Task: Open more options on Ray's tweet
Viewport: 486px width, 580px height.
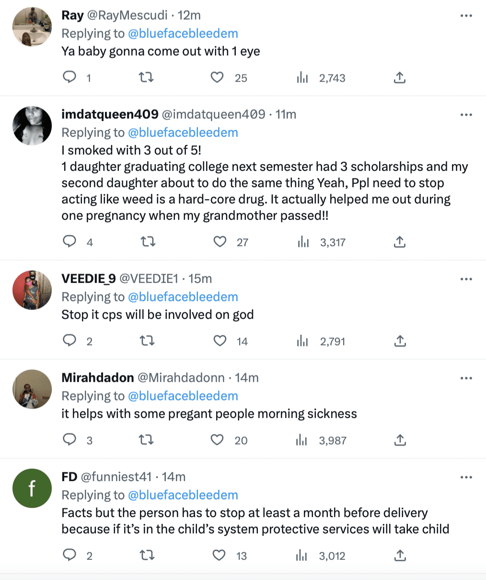Action: 466,16
